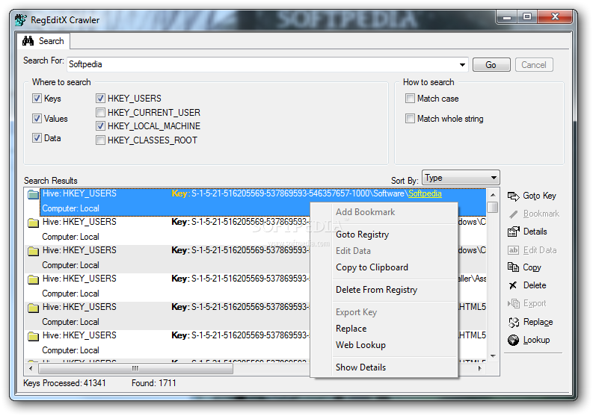Click the results scroll up arrow

point(493,195)
